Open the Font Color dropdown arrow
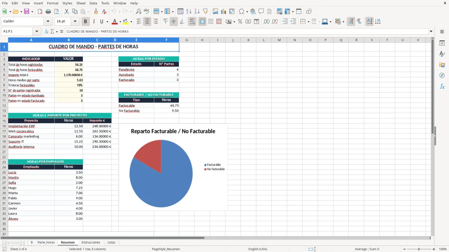The image size is (449, 252). click(x=120, y=22)
